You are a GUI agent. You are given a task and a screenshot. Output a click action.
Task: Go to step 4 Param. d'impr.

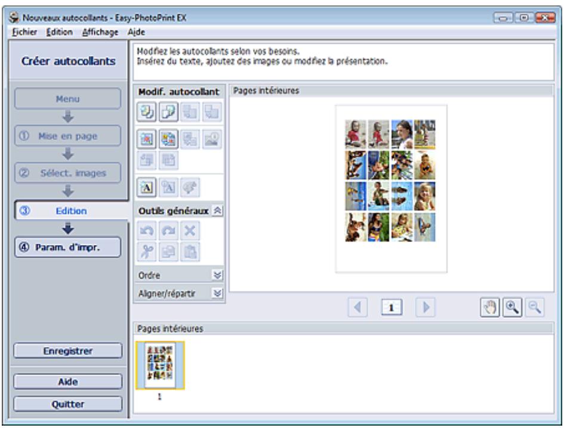click(x=67, y=247)
